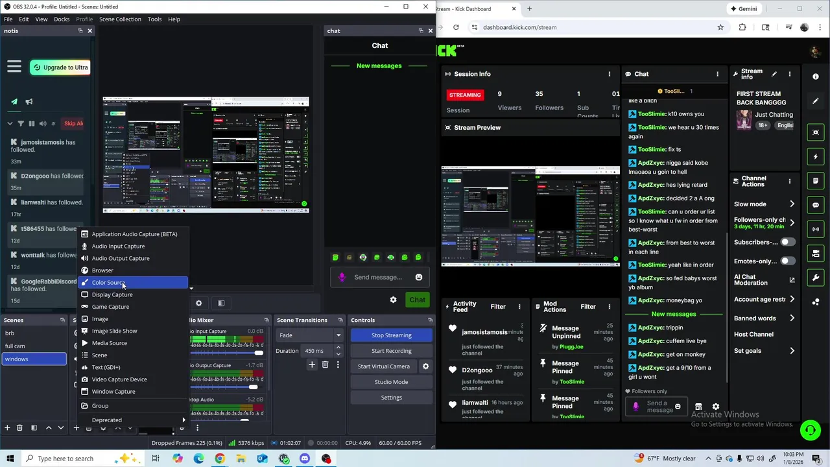
Task: Open virtual camera settings gear
Action: 425,366
